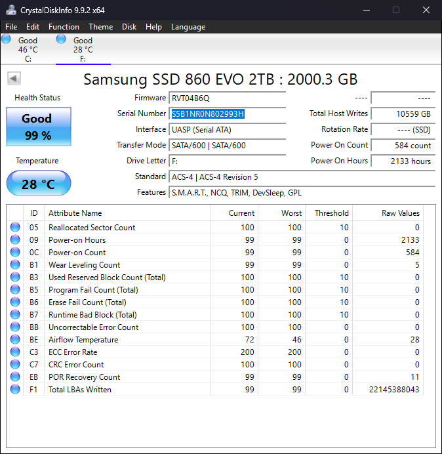Click status orb for Uncorrectable Error Count
The height and width of the screenshot is (454, 442).
tap(15, 327)
